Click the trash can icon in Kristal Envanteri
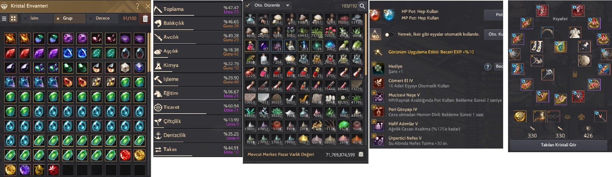 tap(145, 19)
